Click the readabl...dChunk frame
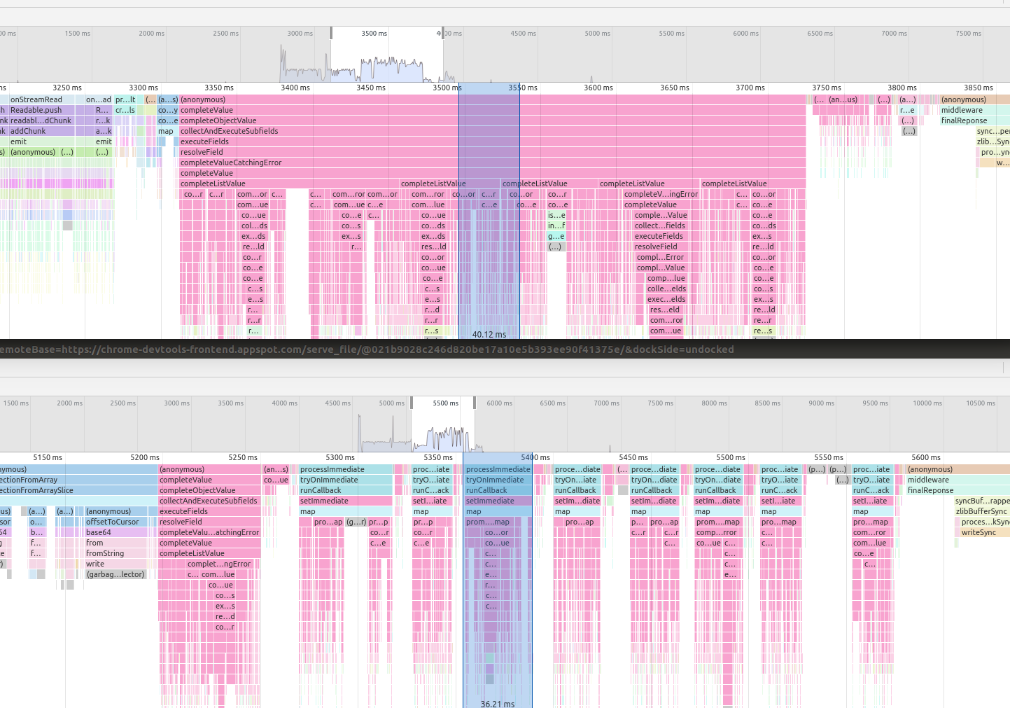Viewport: 1010px width, 708px height. pos(41,120)
